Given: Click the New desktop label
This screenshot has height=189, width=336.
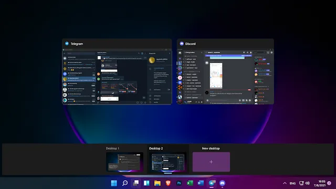Looking at the screenshot, I should 211,148.
